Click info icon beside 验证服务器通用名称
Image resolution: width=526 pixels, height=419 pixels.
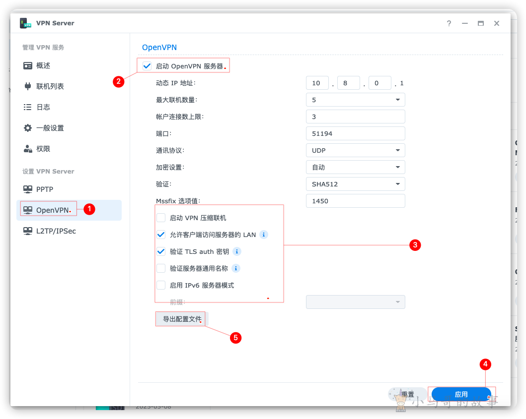pos(236,268)
